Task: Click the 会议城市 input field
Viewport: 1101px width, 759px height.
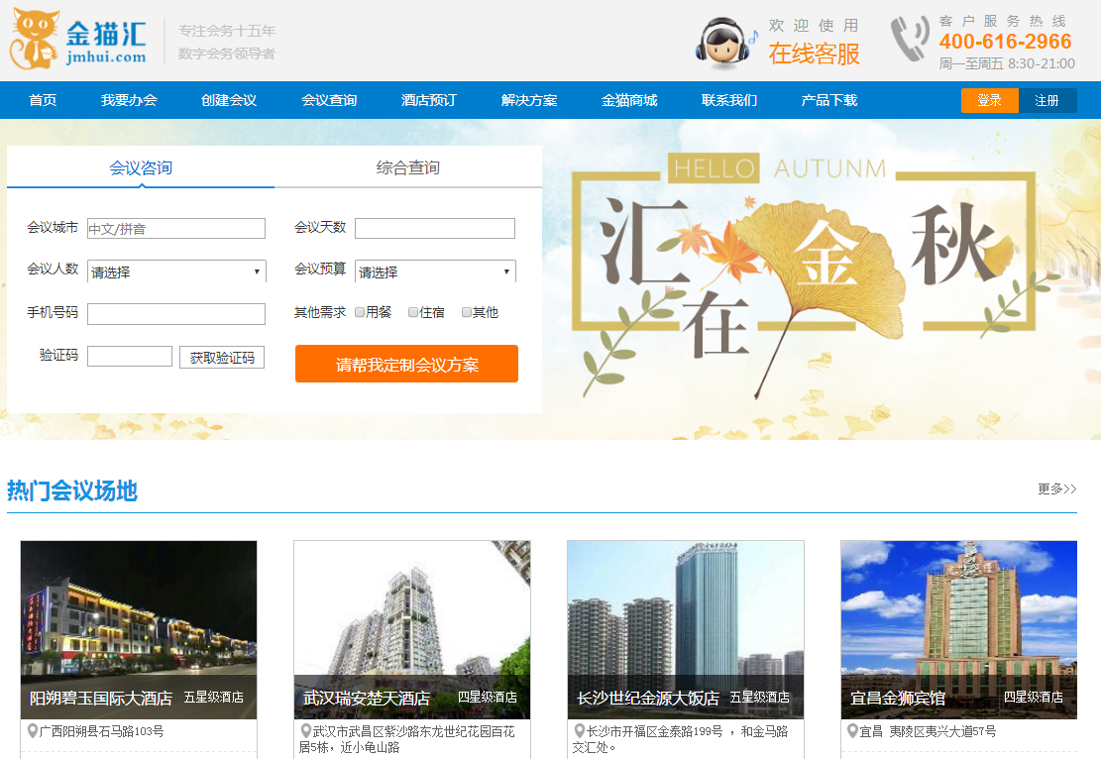Action: (x=176, y=229)
